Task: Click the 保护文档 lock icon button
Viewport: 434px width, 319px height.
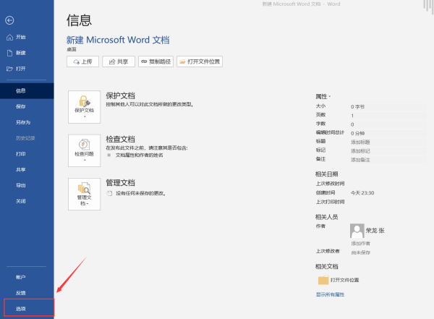Action: 85,106
